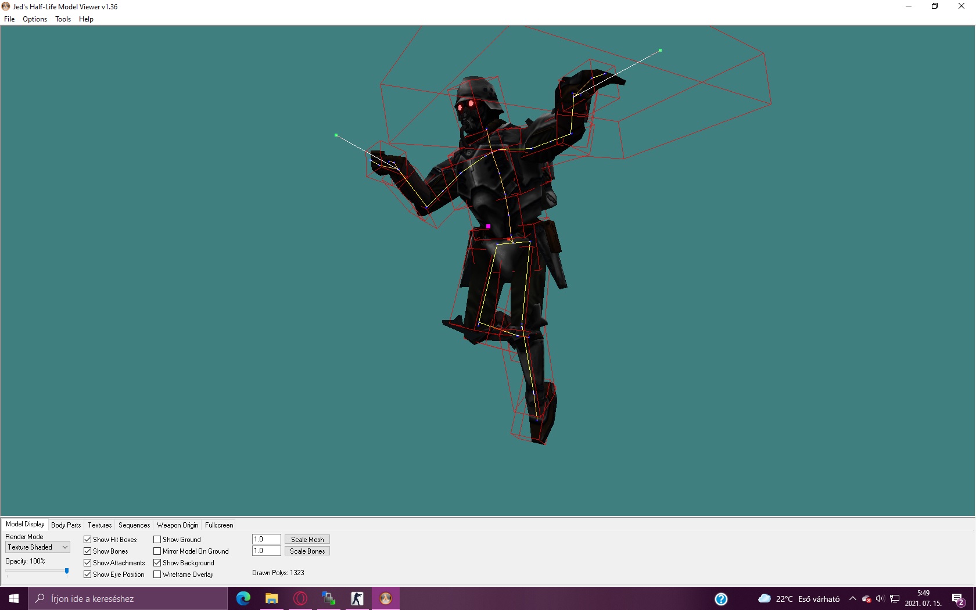Screen dimensions: 976x610
Task: Switch to the Sequences tab
Action: point(134,525)
